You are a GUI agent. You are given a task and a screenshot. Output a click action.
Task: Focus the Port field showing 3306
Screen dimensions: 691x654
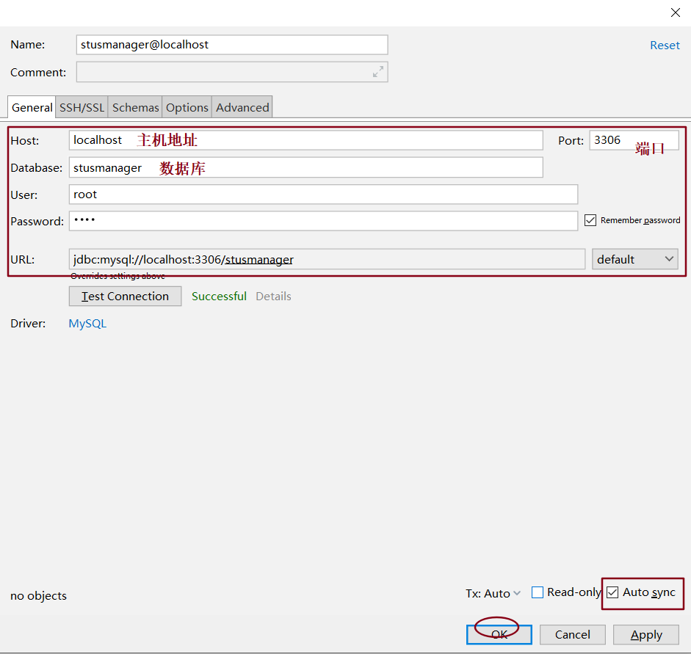pyautogui.click(x=634, y=140)
